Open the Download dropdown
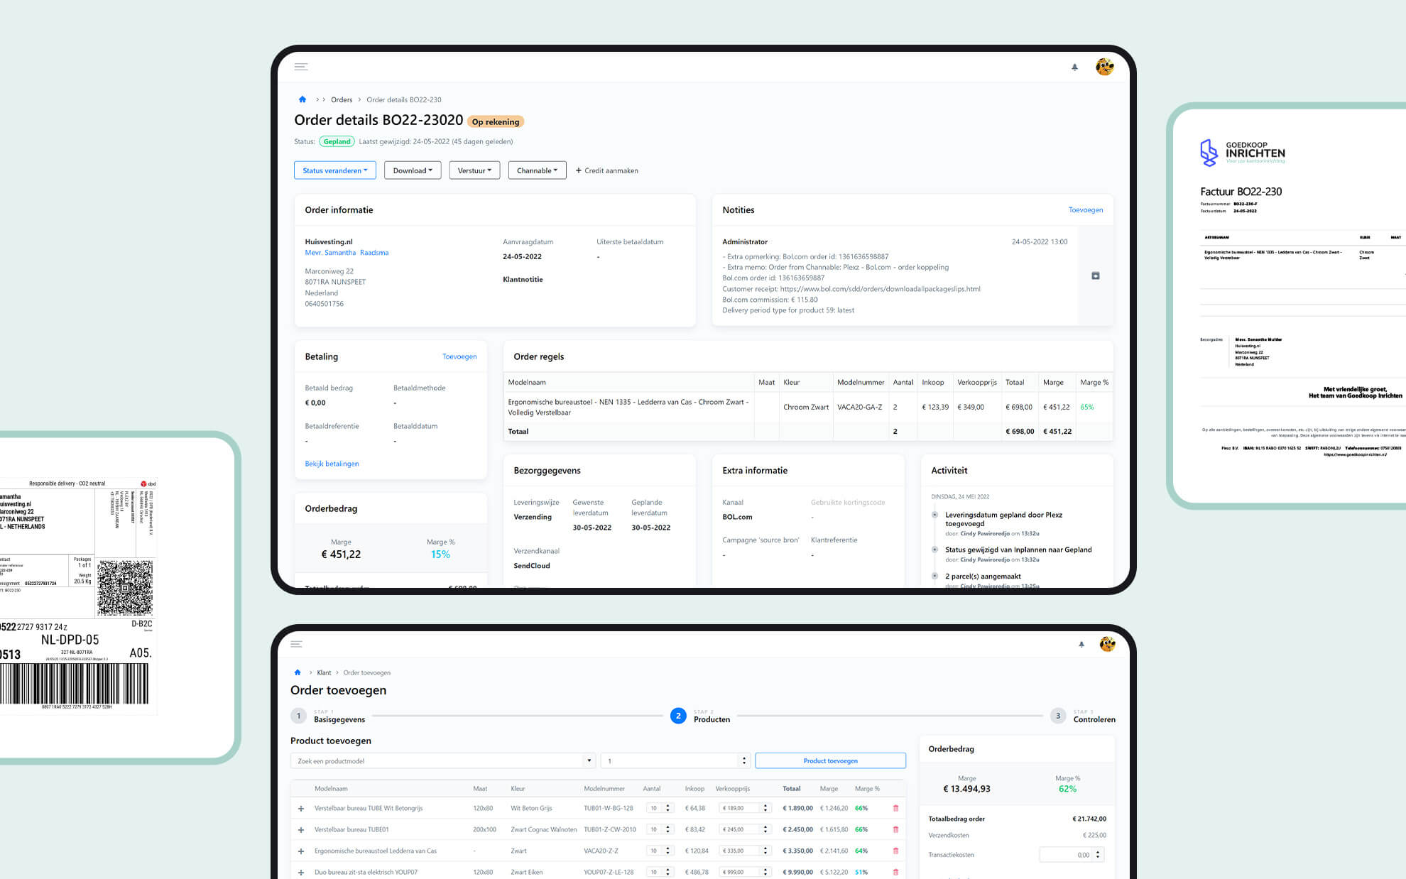1406x879 pixels. pyautogui.click(x=413, y=170)
